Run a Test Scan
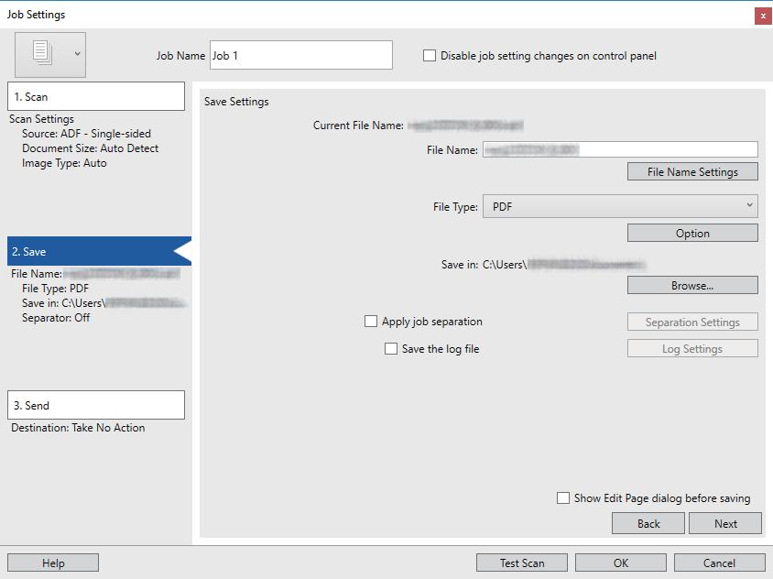Viewport: 773px width, 579px height. point(521,563)
